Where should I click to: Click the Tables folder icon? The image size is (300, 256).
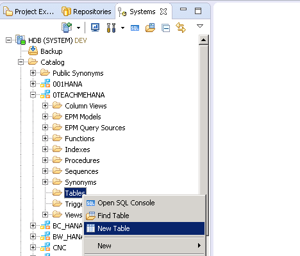point(57,192)
